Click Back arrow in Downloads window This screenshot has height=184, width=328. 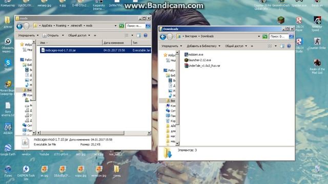pyautogui.click(x=163, y=37)
